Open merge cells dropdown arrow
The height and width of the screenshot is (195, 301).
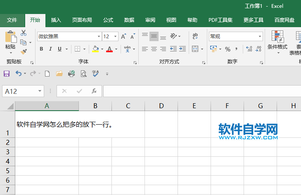(x=202, y=49)
